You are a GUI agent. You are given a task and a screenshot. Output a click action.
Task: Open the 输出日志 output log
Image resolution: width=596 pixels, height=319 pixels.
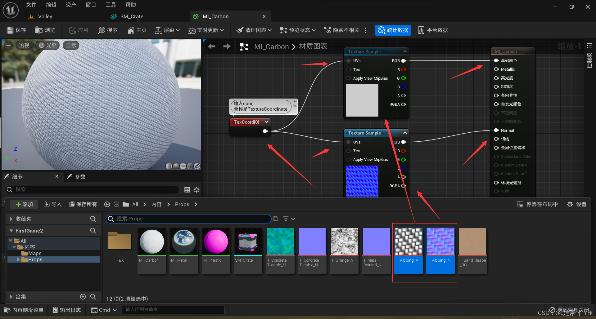[x=67, y=310]
